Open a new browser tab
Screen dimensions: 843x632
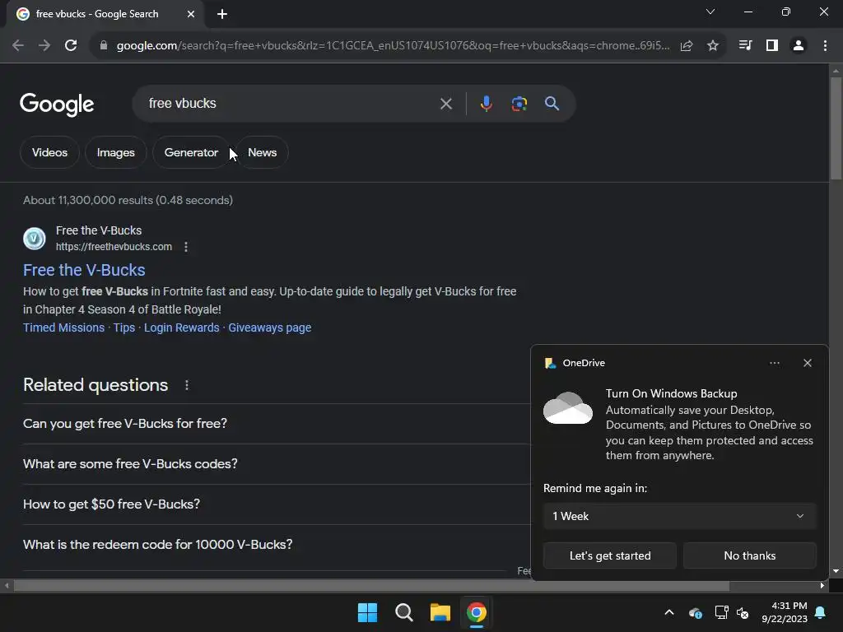[222, 14]
